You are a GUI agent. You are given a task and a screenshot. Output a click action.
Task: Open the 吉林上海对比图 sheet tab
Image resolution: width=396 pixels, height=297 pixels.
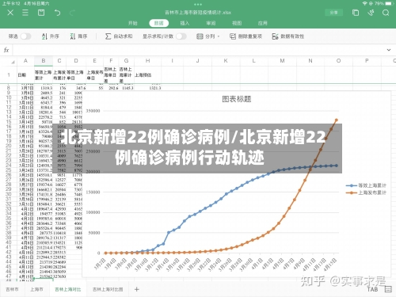coord(108,289)
